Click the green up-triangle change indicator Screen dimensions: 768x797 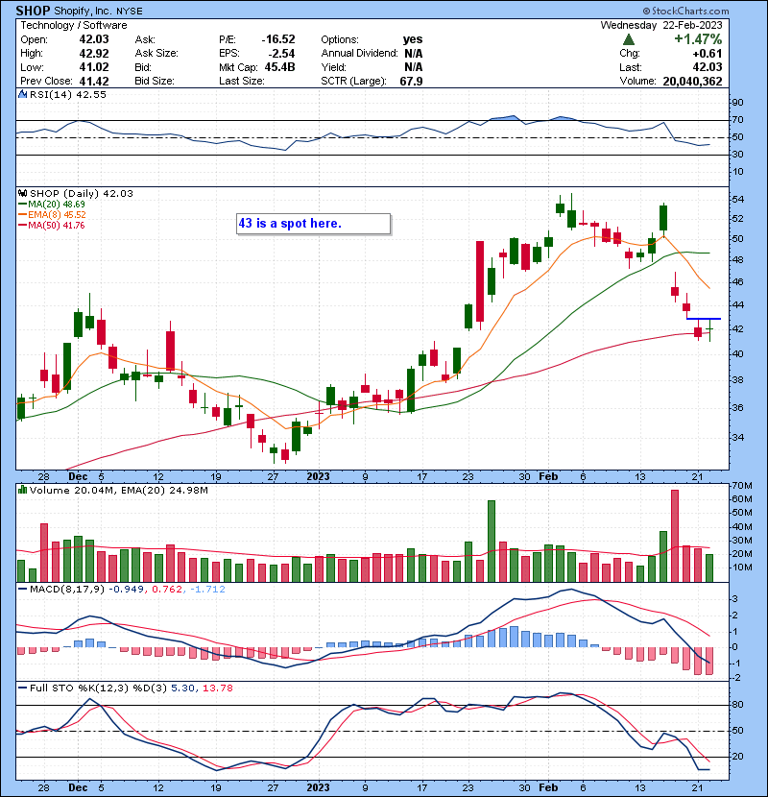(629, 39)
